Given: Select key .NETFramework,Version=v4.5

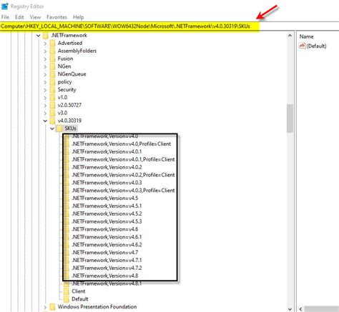Looking at the screenshot, I should (x=105, y=198).
